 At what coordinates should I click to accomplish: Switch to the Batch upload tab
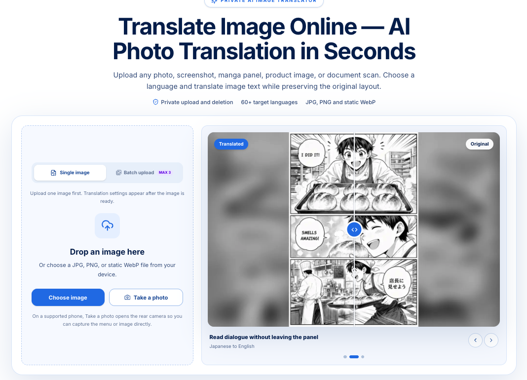tap(145, 173)
